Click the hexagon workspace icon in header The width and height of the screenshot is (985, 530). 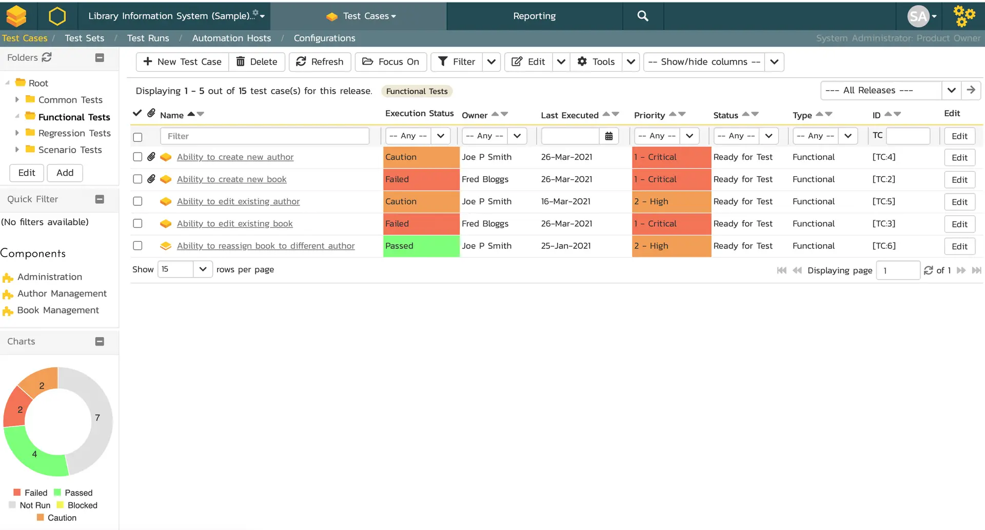pos(57,16)
